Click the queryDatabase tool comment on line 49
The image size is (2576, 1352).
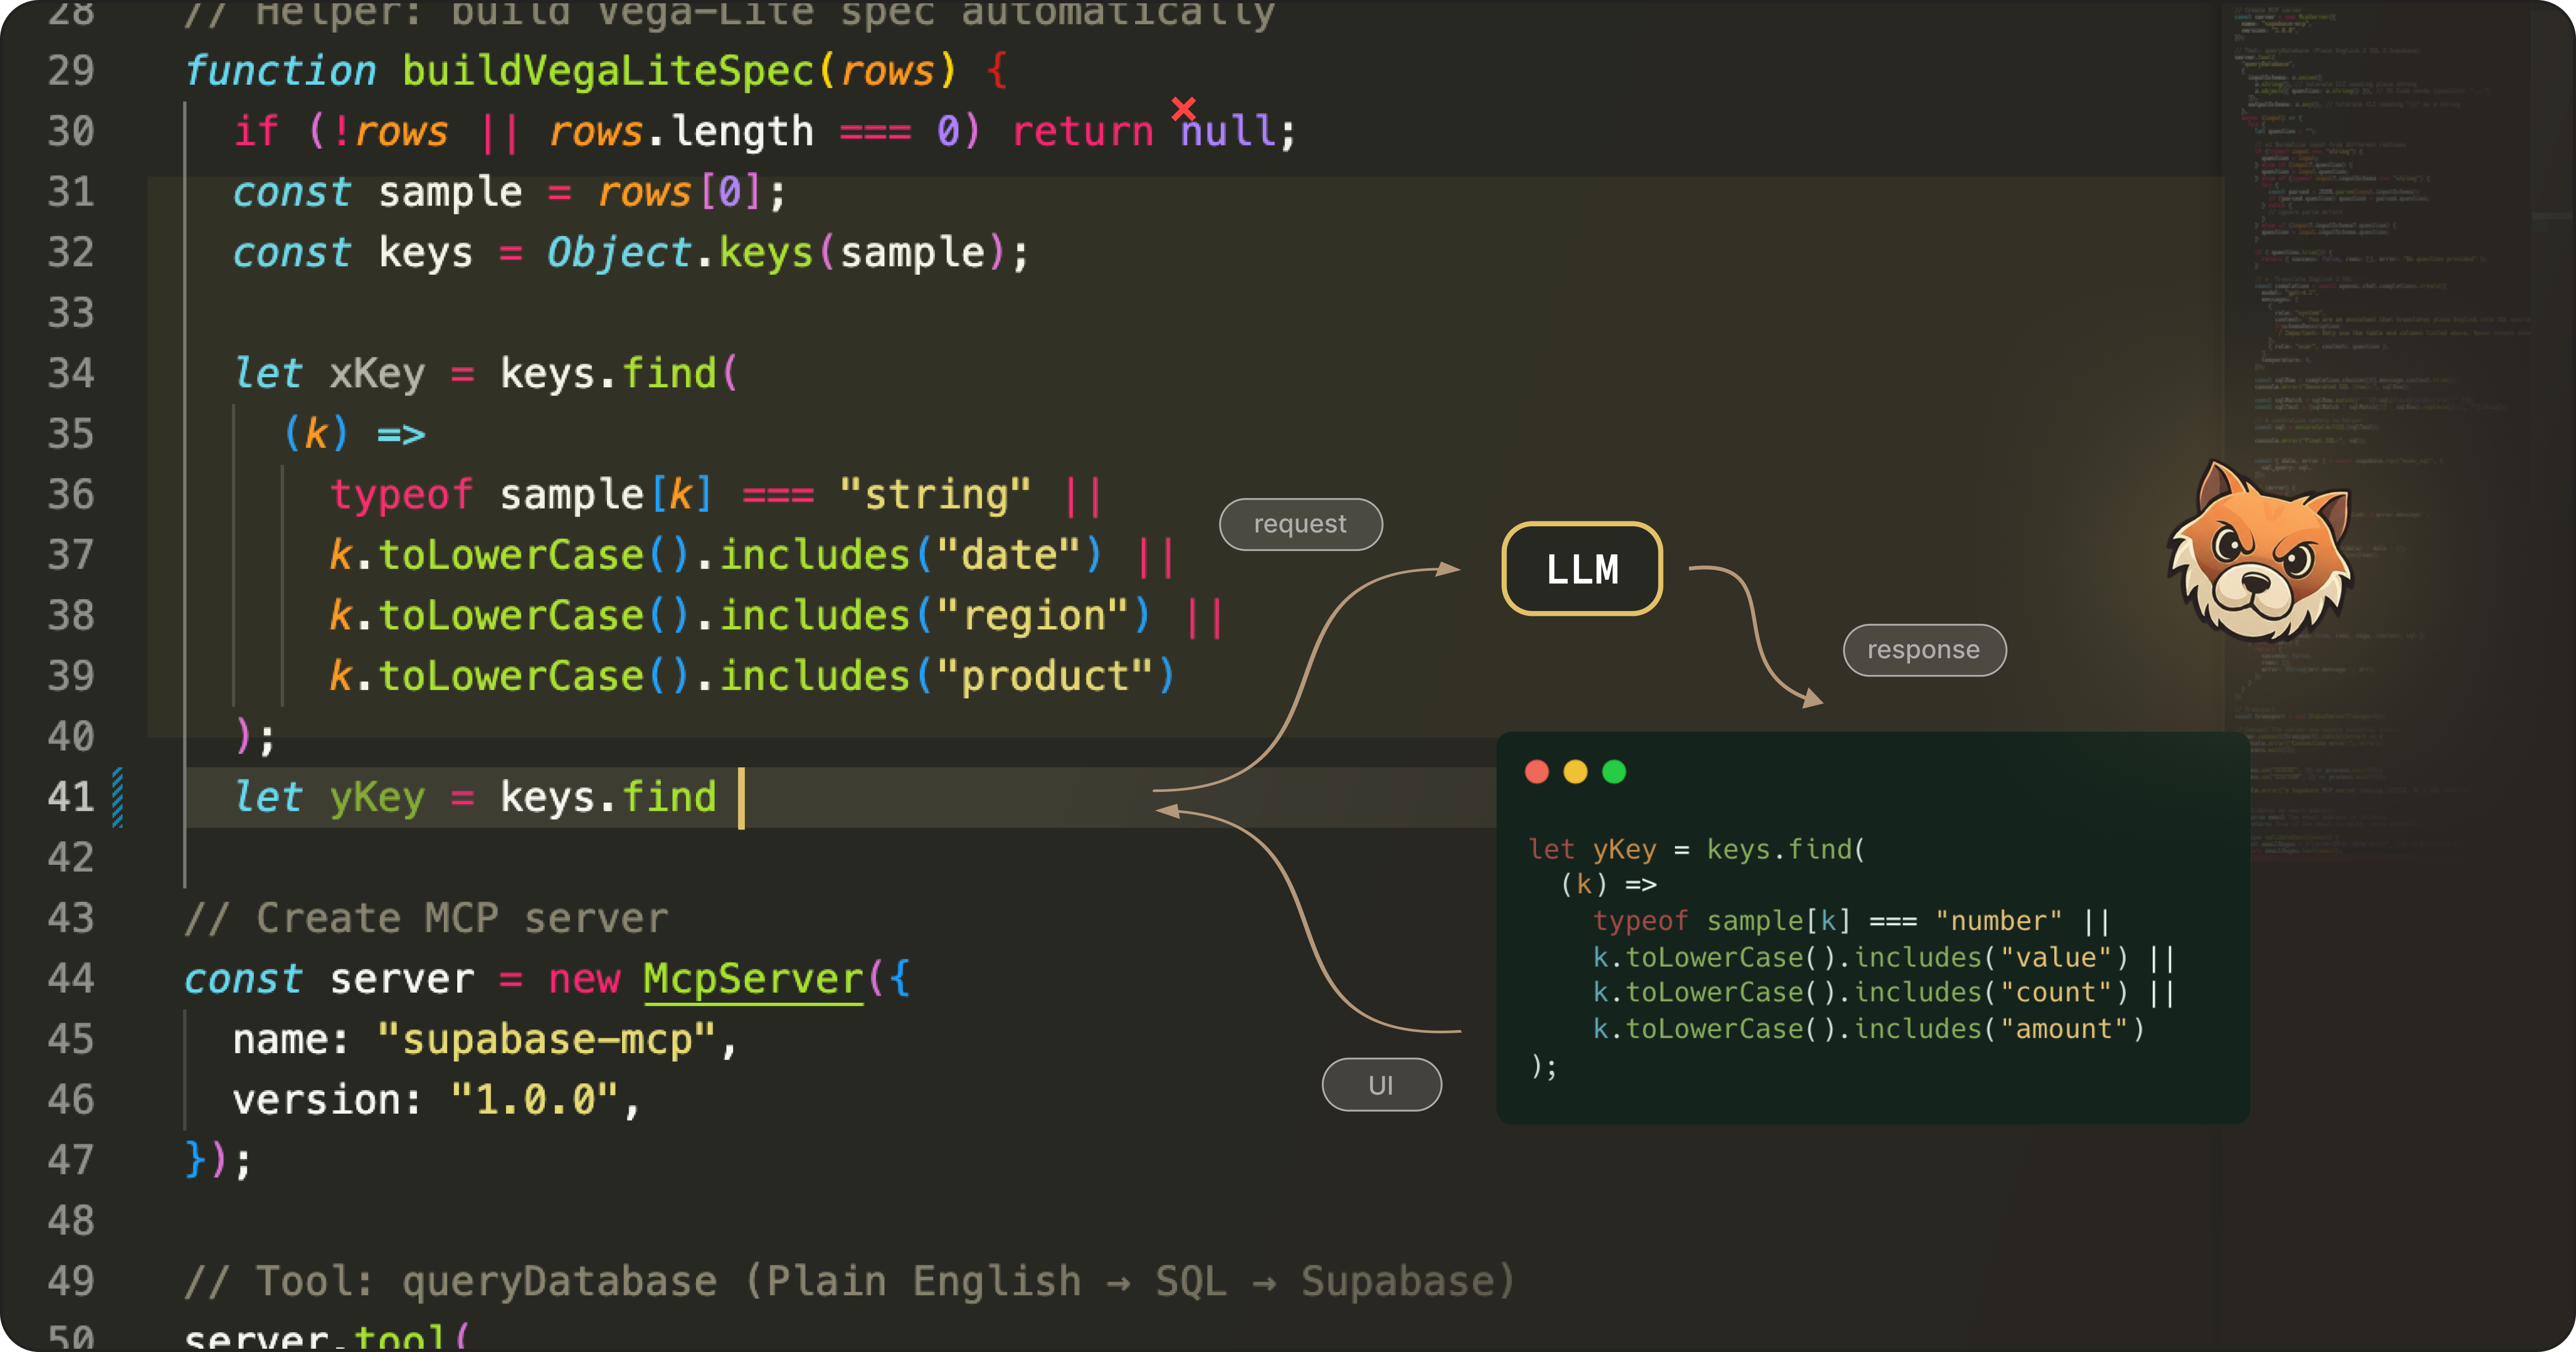[850, 1281]
